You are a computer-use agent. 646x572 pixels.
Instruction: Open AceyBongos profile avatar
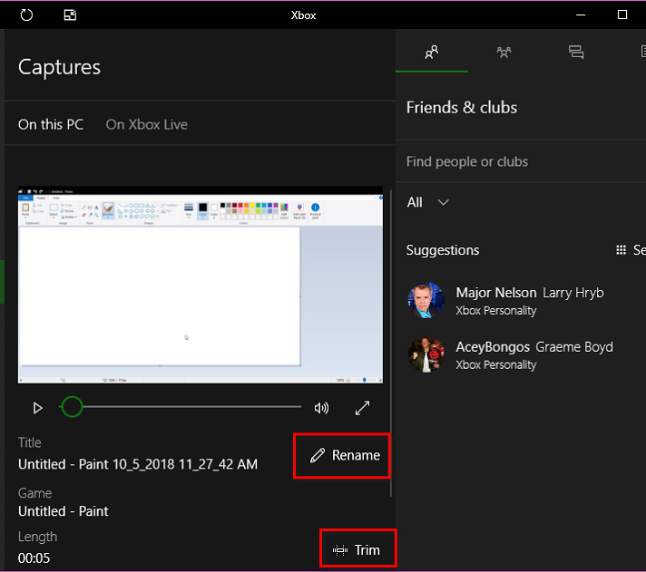426,354
